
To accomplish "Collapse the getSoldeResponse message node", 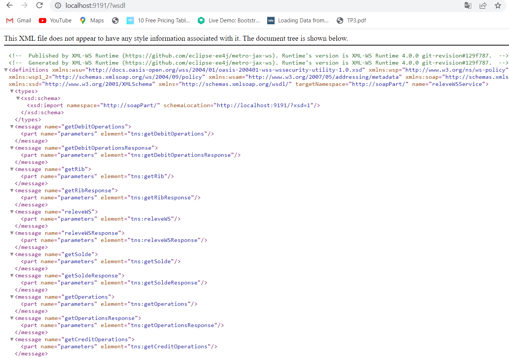I will [12, 275].
